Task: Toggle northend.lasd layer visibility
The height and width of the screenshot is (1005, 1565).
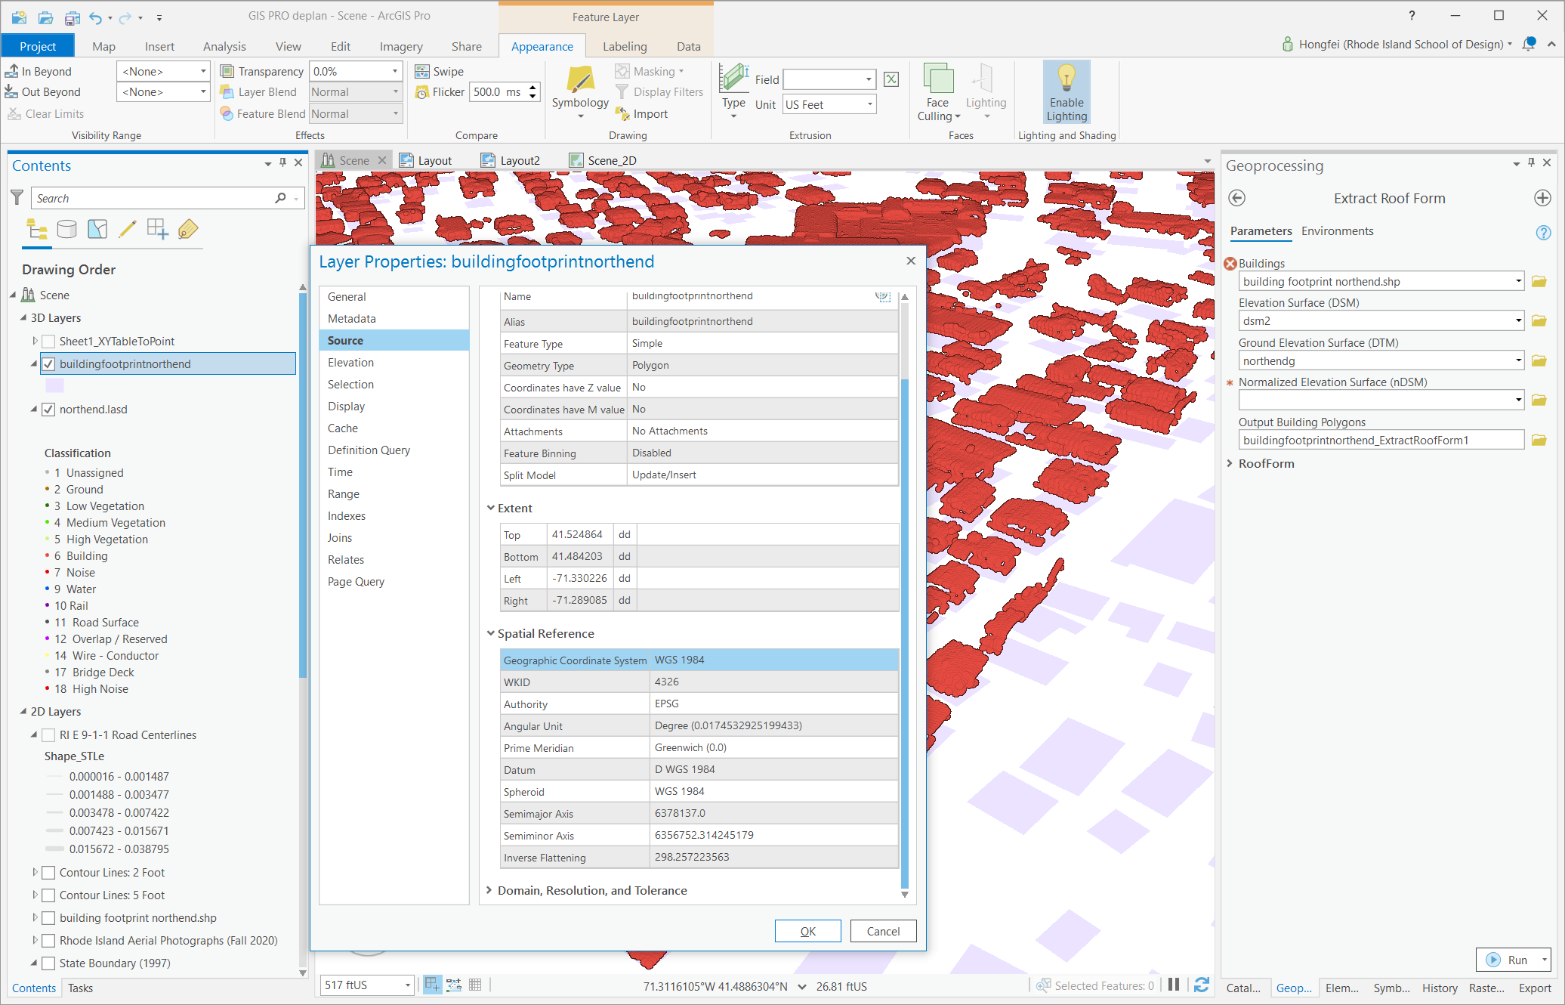Action: (x=48, y=410)
